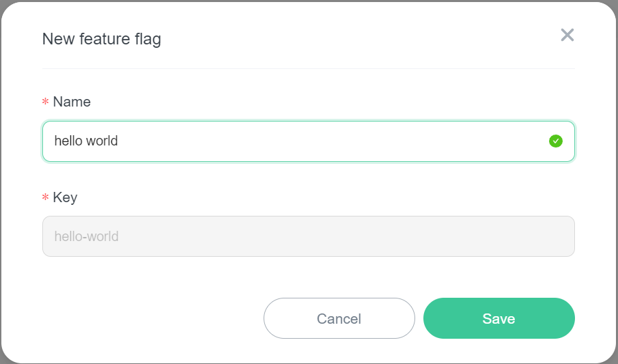The height and width of the screenshot is (364, 618).
Task: Click the word "hello" in Name field
Action: point(68,141)
